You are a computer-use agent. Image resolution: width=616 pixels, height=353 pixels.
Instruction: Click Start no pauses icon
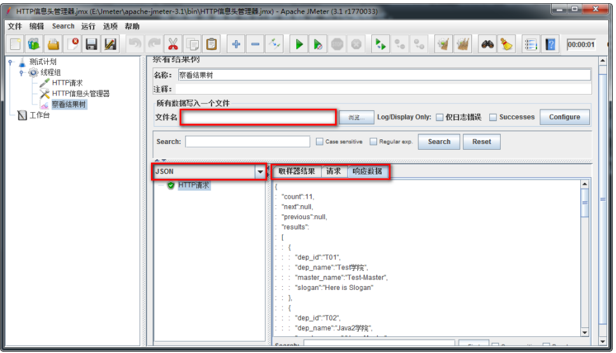tap(318, 44)
